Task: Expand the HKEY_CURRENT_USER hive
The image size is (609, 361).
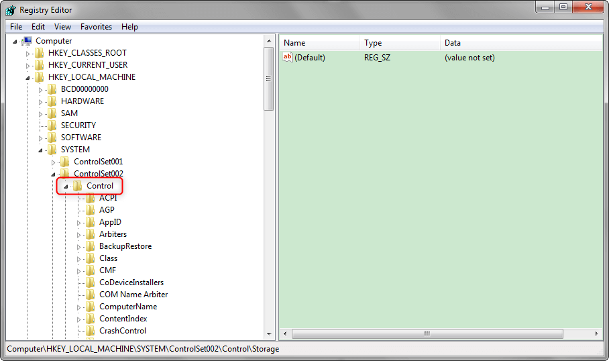Action: click(28, 65)
